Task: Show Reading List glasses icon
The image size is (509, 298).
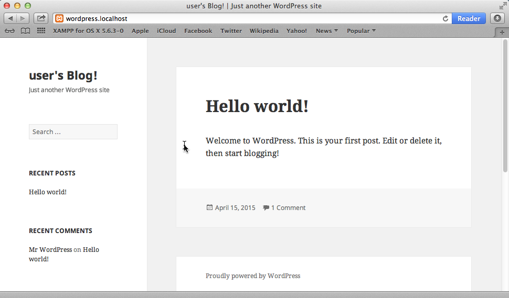Action: pos(10,31)
